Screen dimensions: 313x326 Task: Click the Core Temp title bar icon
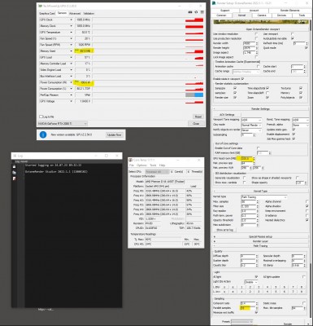[x=131, y=160]
